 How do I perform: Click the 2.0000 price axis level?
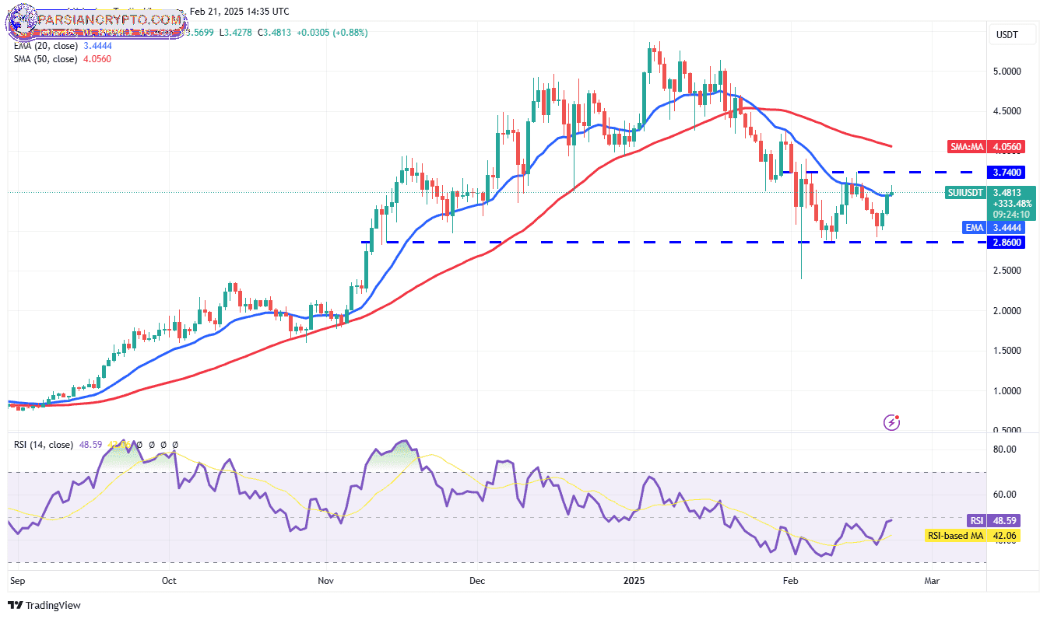pos(1007,311)
